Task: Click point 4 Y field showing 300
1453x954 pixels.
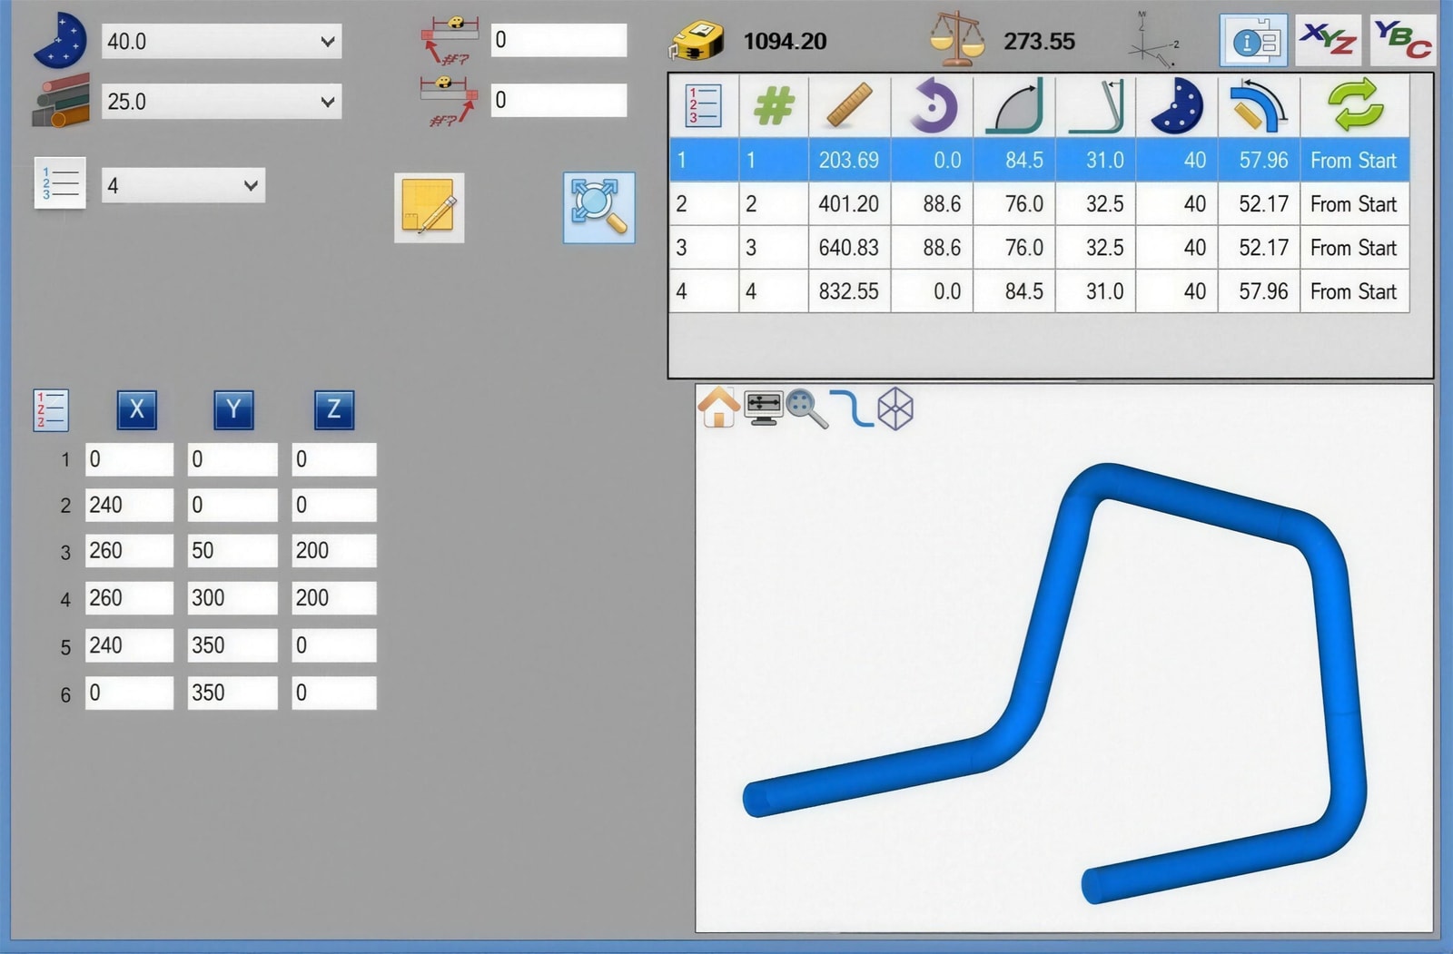Action: click(x=232, y=598)
